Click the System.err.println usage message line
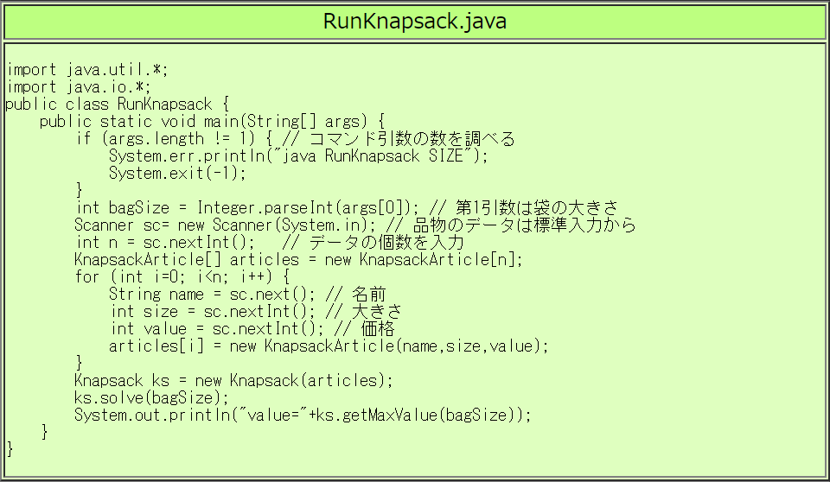Image resolution: width=830 pixels, height=482 pixels. tap(298, 156)
